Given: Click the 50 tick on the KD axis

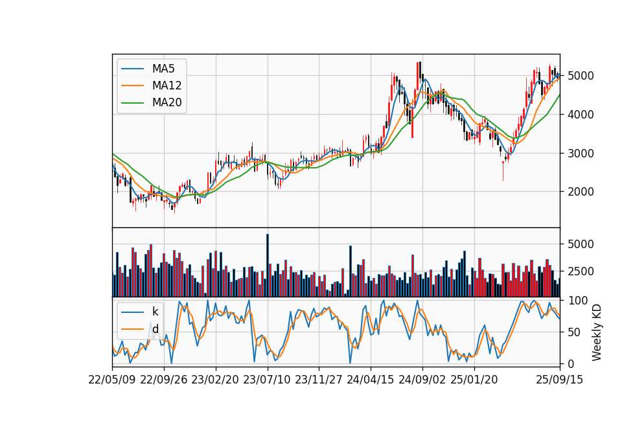Looking at the screenshot, I should (573, 332).
